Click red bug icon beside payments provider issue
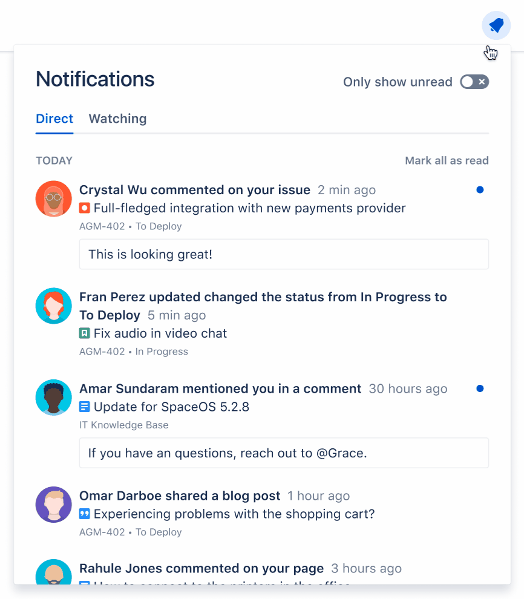The width and height of the screenshot is (524, 599). click(84, 208)
